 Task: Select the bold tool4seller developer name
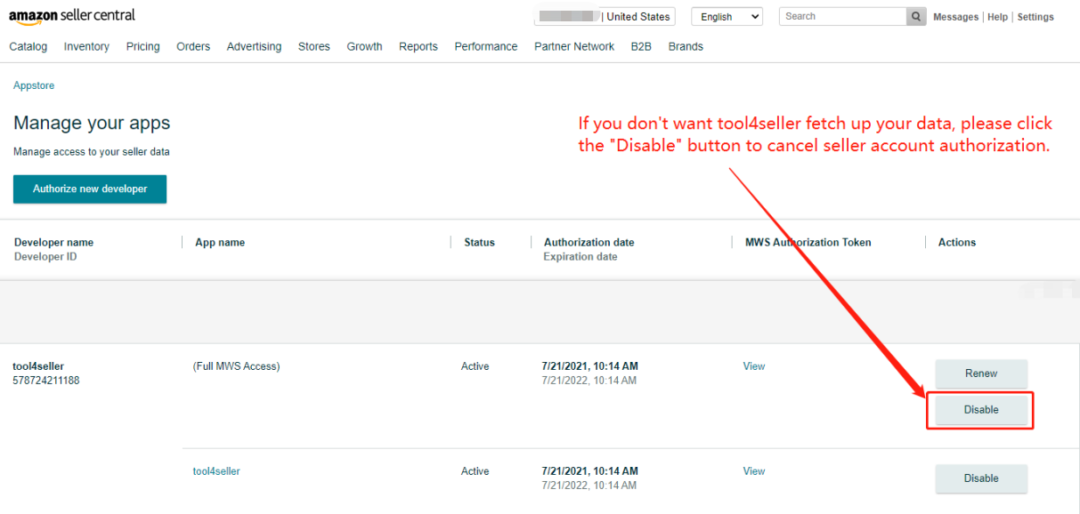coord(38,366)
